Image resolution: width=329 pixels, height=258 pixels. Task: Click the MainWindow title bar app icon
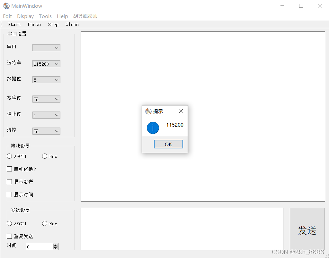[6, 6]
